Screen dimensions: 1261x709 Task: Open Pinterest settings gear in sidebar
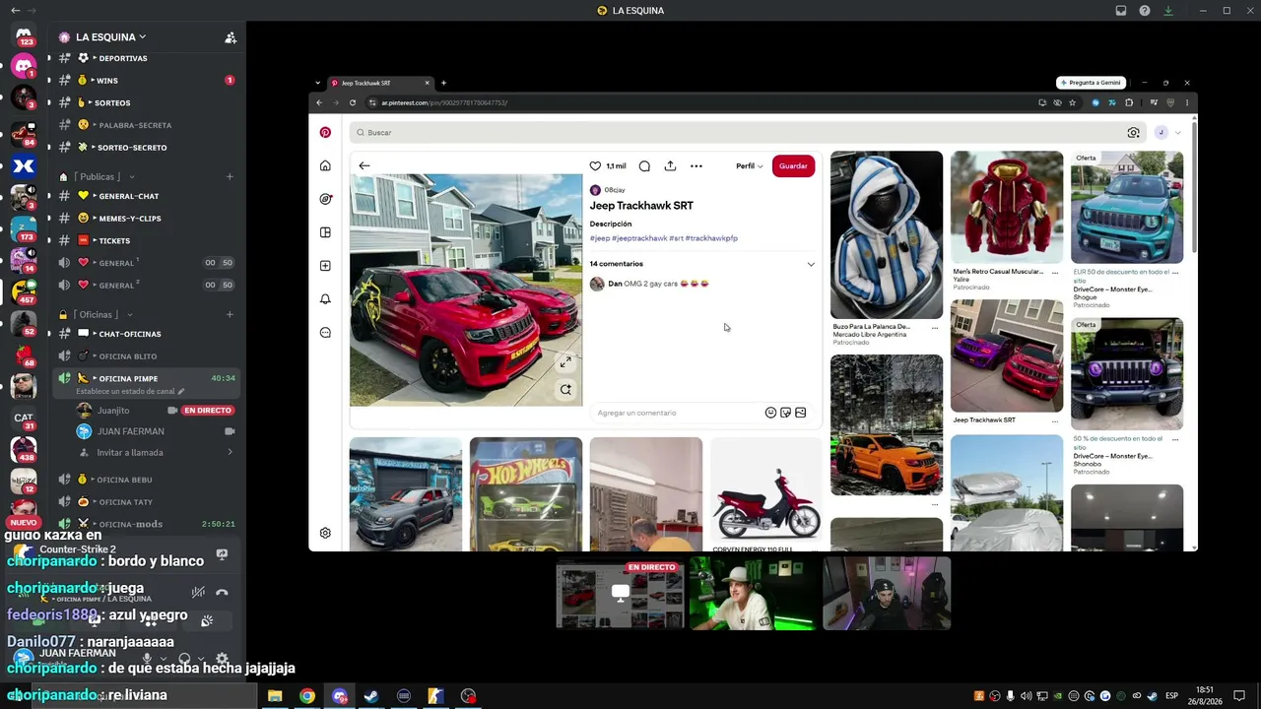point(325,533)
